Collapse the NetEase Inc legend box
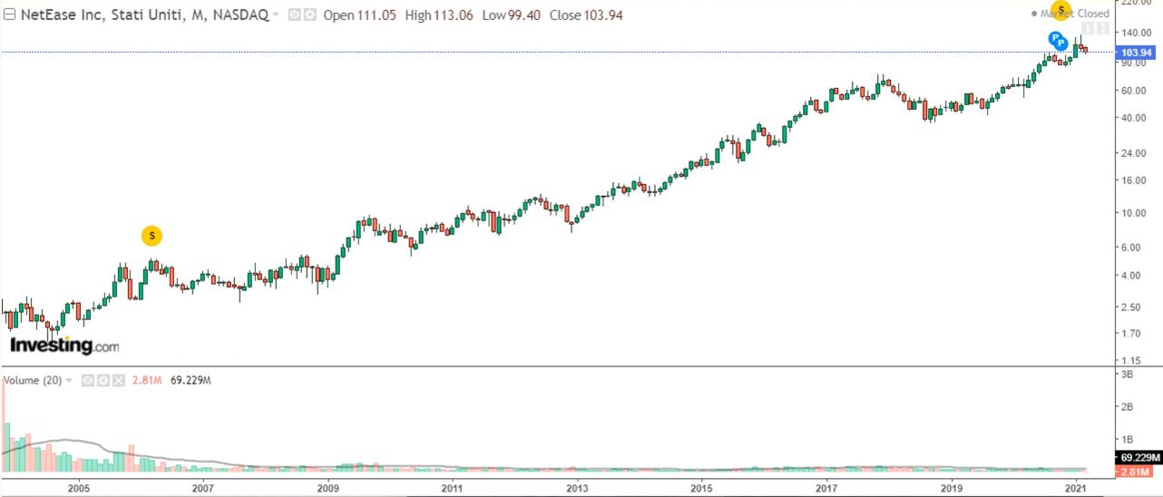1163x497 pixels. (9, 15)
